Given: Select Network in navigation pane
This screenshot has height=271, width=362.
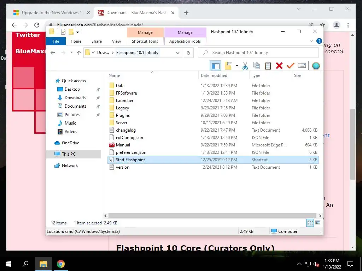Looking at the screenshot, I should (70, 165).
